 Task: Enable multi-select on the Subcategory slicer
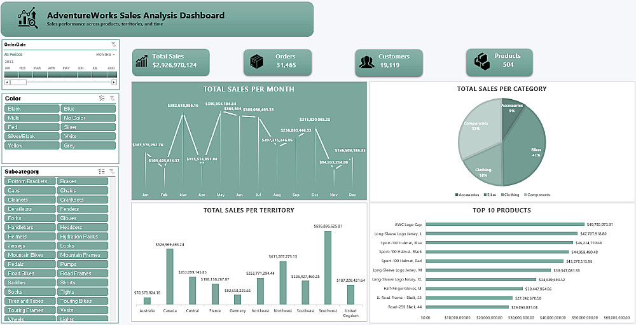[x=102, y=172]
